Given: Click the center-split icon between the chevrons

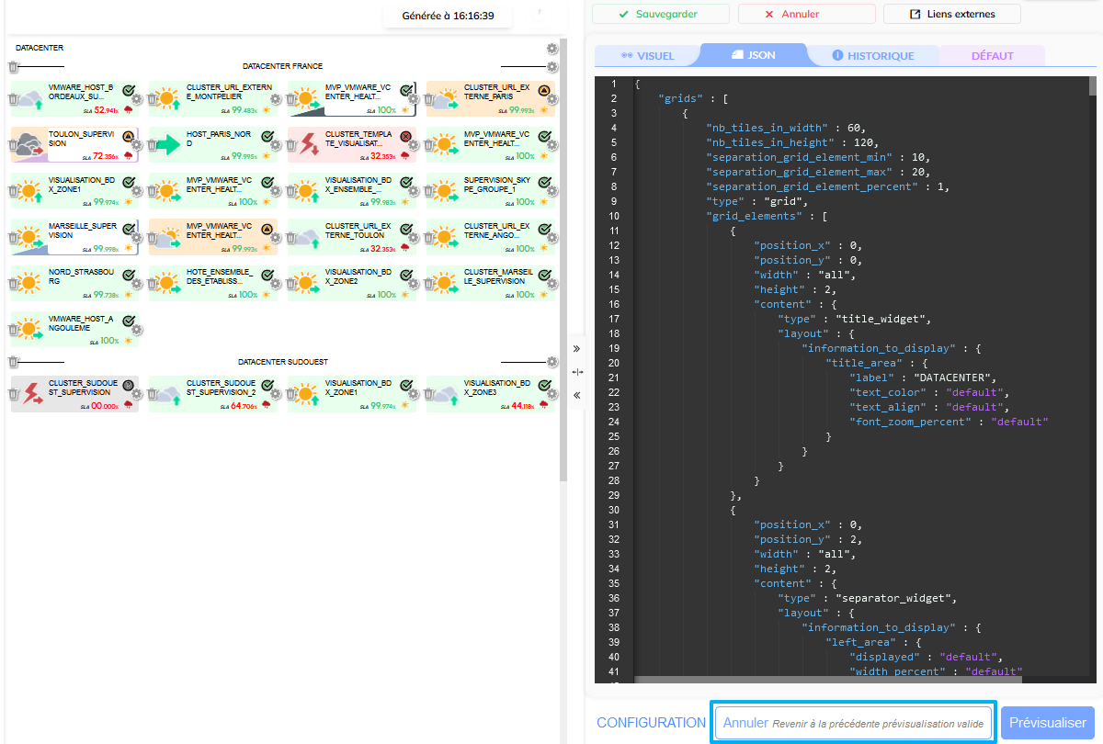Looking at the screenshot, I should pyautogui.click(x=576, y=372).
